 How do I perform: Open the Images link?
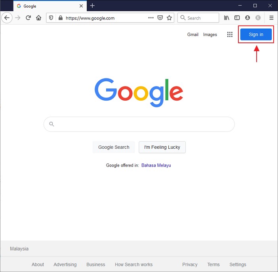click(210, 34)
